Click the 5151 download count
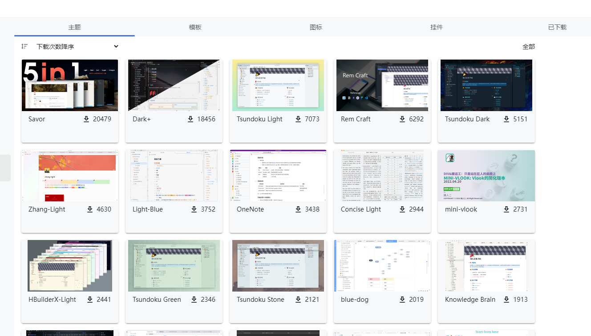 pyautogui.click(x=520, y=119)
